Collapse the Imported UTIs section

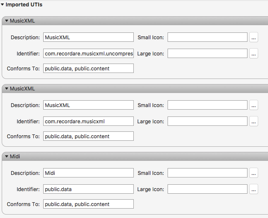pos(3,5)
